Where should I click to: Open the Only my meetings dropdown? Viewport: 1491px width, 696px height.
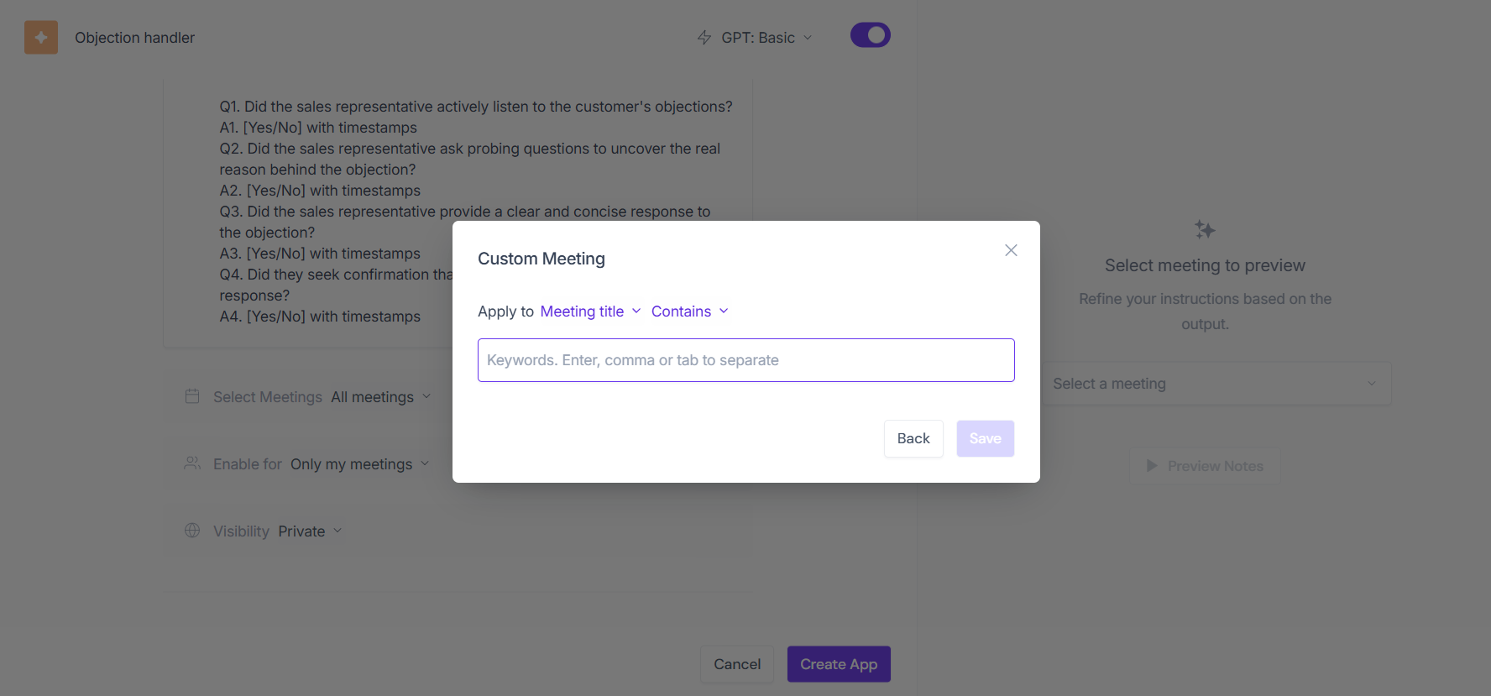point(359,464)
